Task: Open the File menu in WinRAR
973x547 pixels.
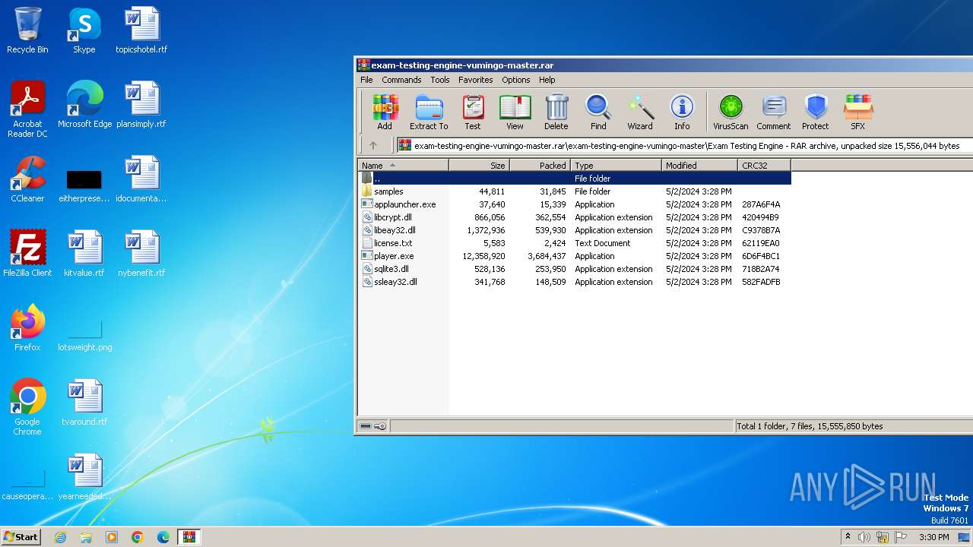Action: (366, 80)
